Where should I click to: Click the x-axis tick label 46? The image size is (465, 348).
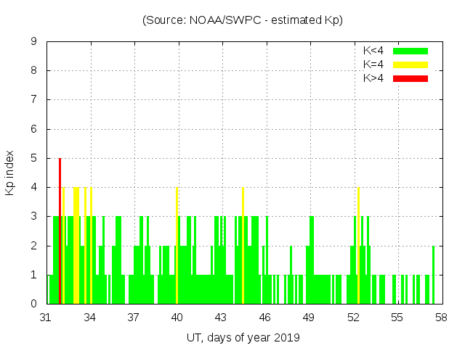tap(265, 318)
